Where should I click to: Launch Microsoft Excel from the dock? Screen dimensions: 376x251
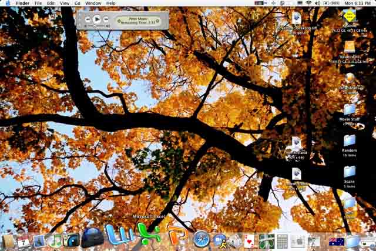point(149,235)
